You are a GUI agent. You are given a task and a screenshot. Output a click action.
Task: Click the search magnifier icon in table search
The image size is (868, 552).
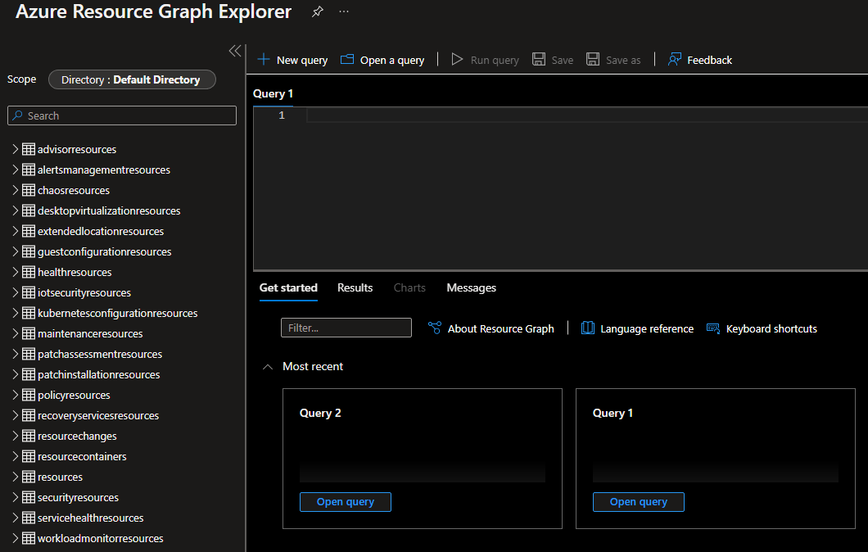click(x=18, y=115)
